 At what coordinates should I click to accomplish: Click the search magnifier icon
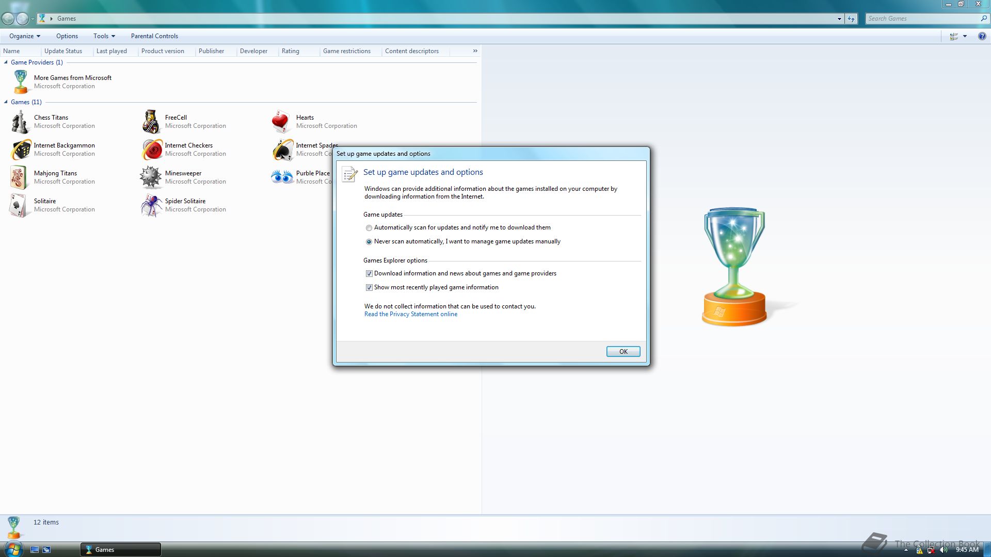point(983,19)
